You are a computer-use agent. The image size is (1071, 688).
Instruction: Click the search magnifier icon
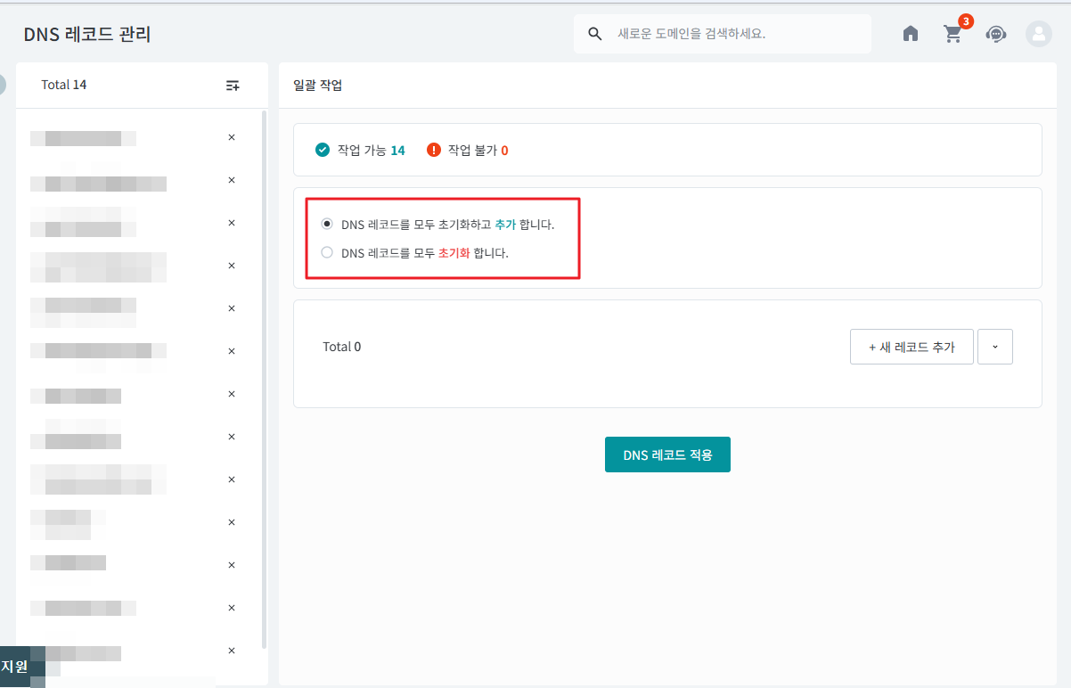[595, 34]
